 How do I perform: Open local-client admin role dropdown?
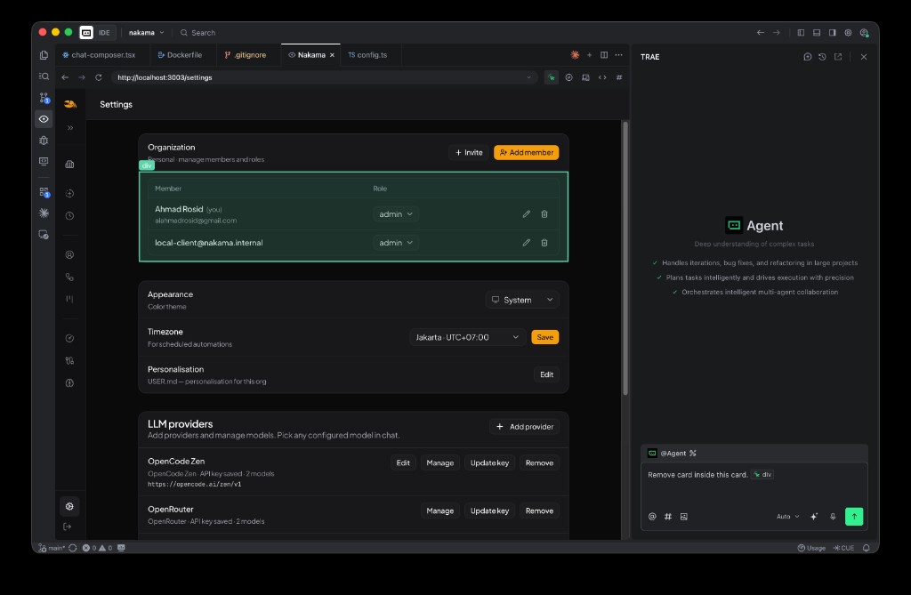point(396,242)
